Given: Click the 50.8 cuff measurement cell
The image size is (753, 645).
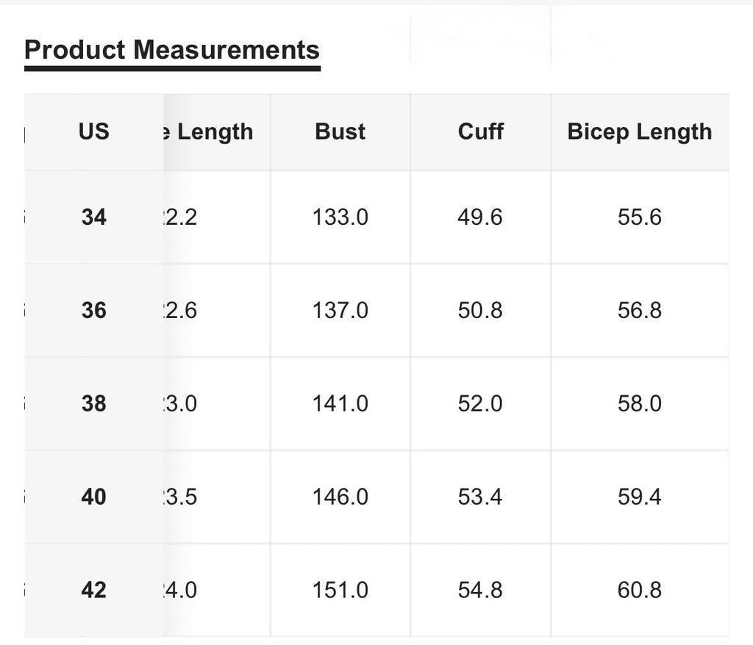Looking at the screenshot, I should [x=480, y=311].
